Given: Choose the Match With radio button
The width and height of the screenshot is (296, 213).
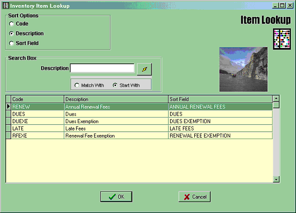Looking at the screenshot, I should [x=77, y=85].
